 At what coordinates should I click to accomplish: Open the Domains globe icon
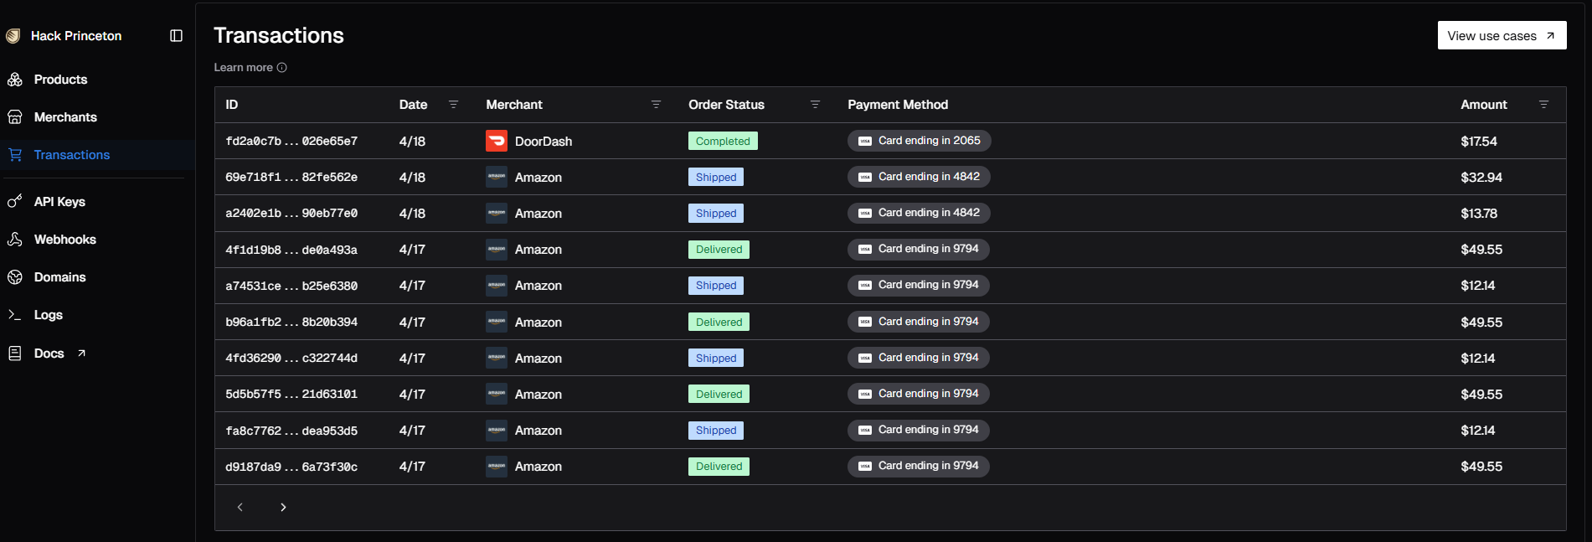15,277
